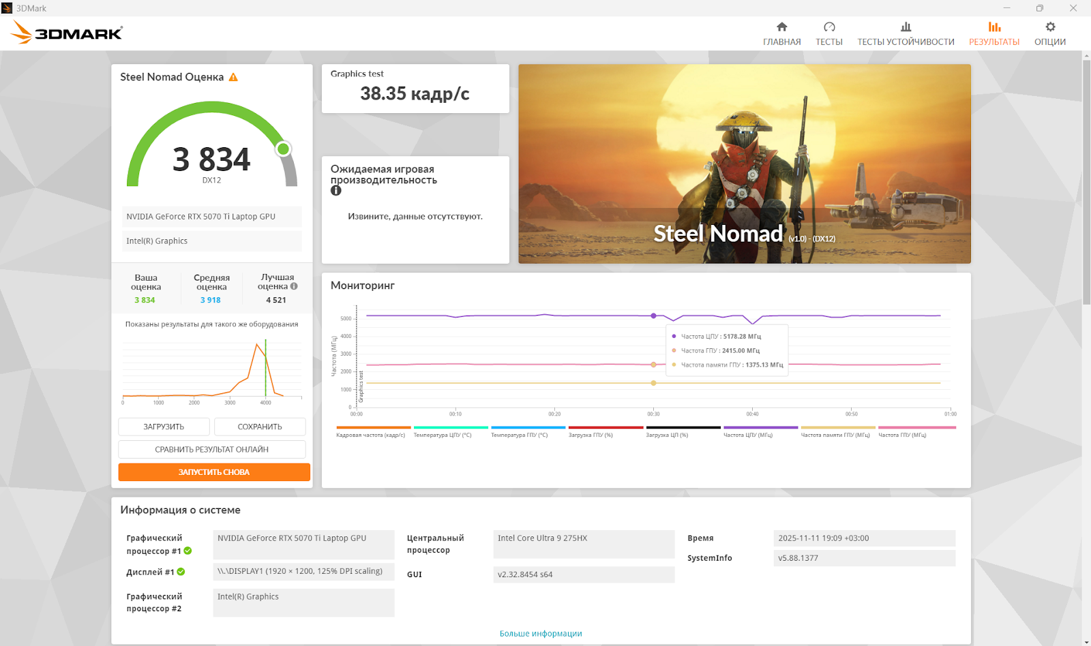This screenshot has width=1091, height=646.
Task: Run benchmark again with Запустить снова
Action: tap(214, 472)
